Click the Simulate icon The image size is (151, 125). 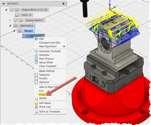[36, 55]
